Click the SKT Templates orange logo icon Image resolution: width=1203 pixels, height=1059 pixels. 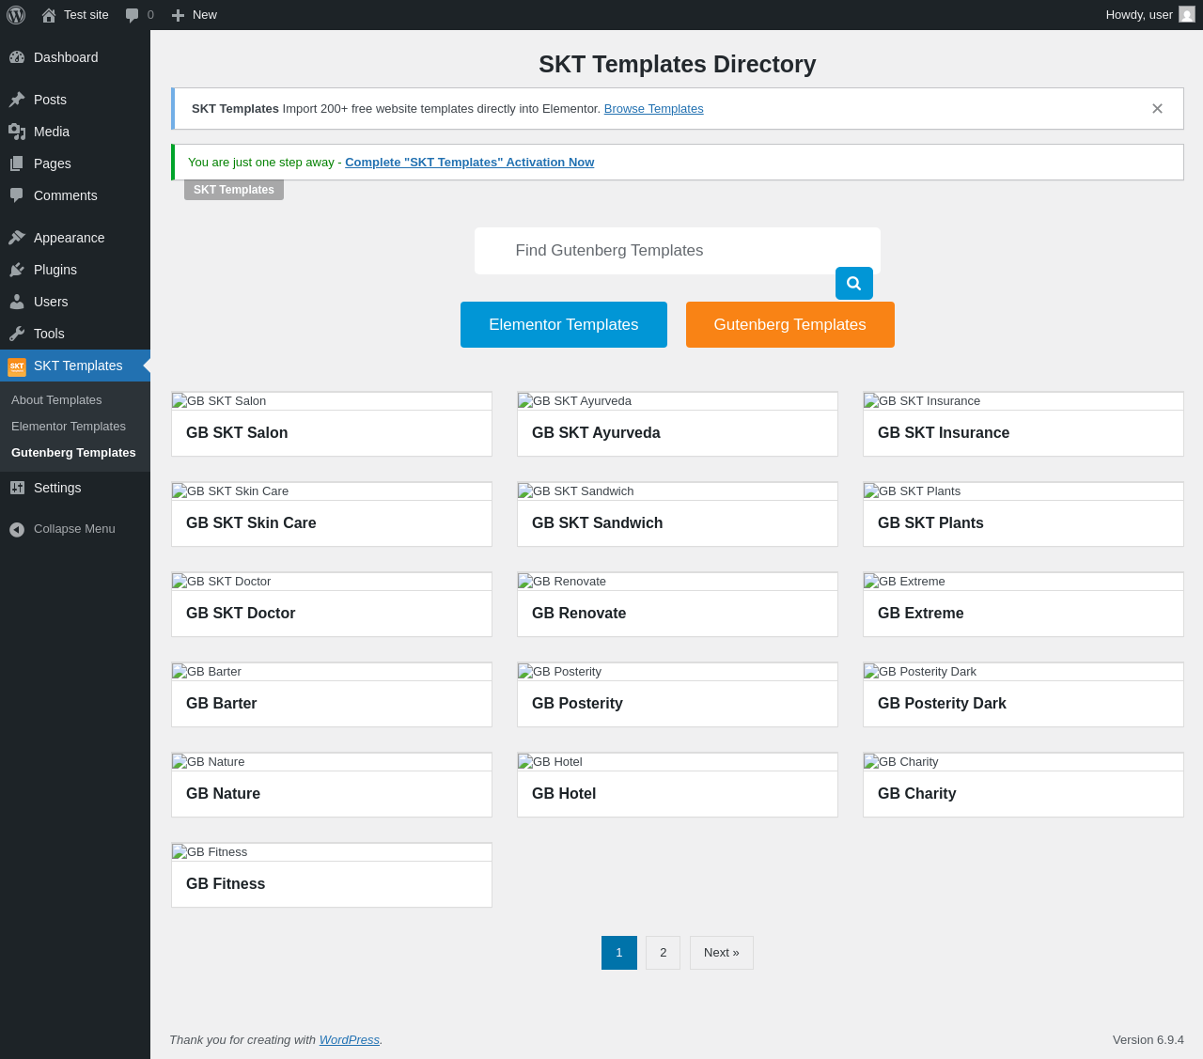[17, 366]
